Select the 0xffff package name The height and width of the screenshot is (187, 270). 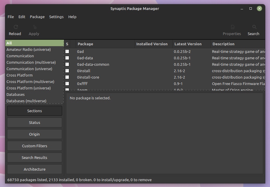(82, 84)
